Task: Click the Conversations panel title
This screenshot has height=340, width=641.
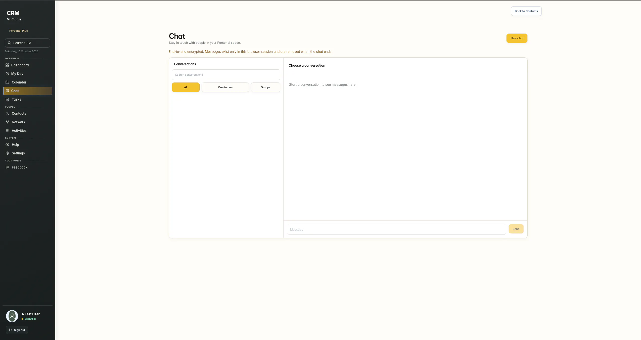Action: pyautogui.click(x=185, y=64)
